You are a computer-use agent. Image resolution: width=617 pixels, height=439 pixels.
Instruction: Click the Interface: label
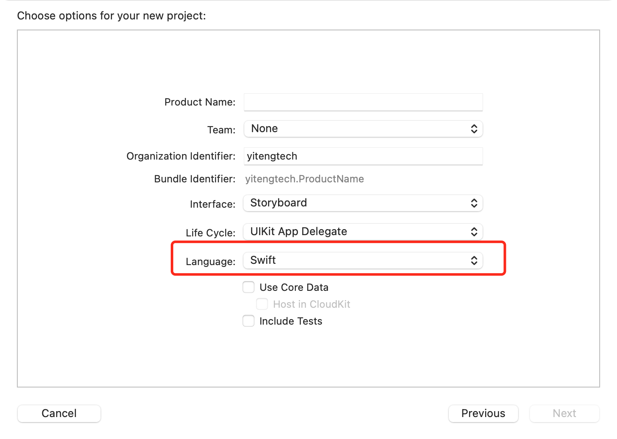tap(213, 204)
